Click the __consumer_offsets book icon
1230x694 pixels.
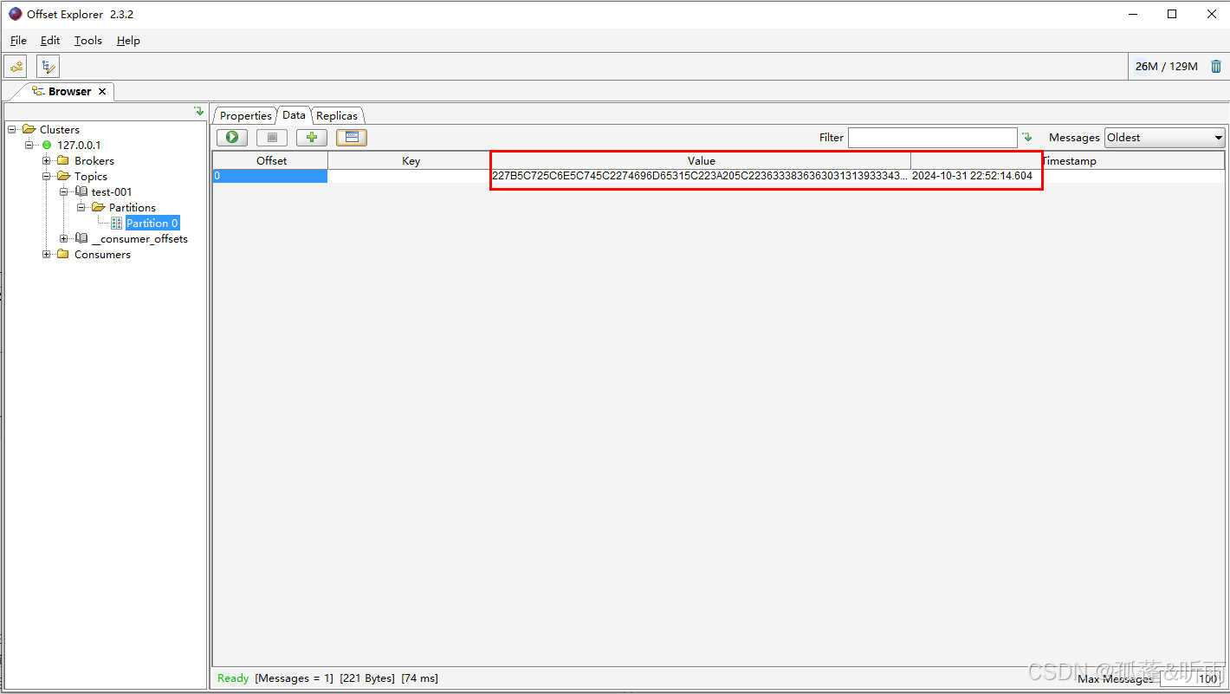coord(81,238)
